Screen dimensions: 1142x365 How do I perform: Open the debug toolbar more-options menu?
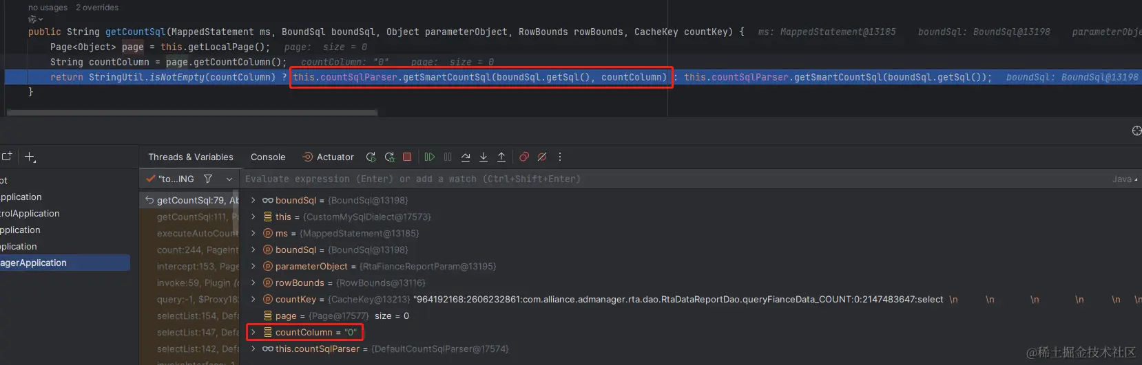coord(560,157)
